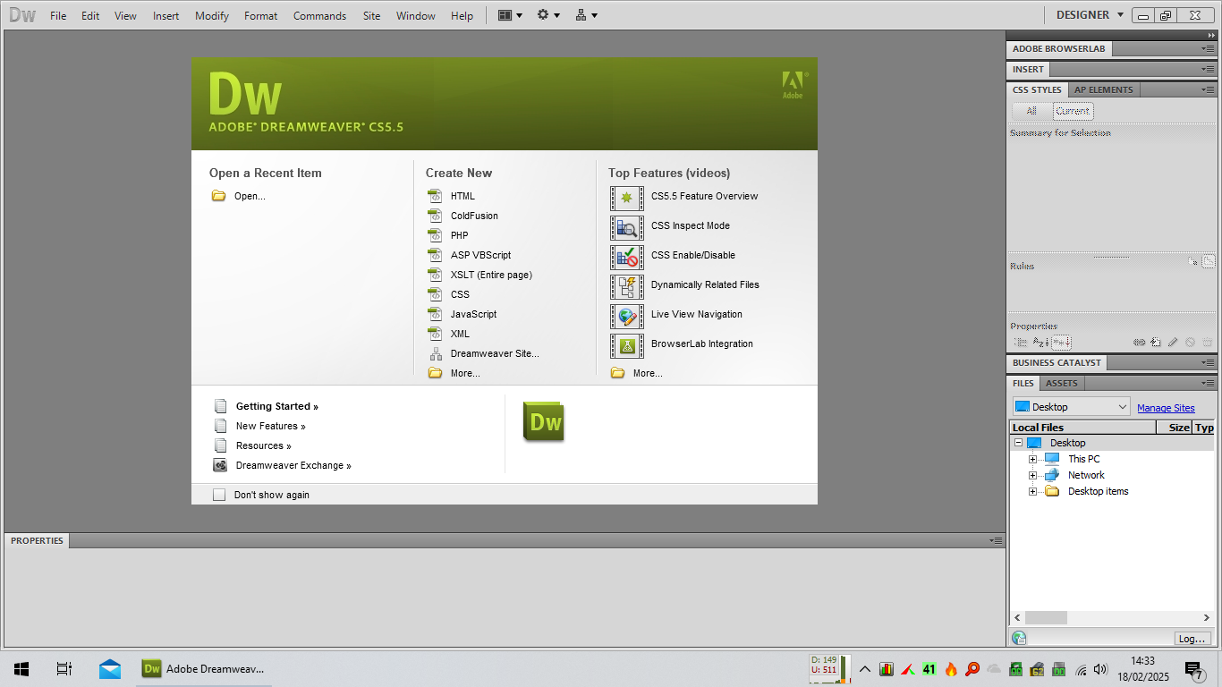Open the Desktop site dropdown in Files panel
Viewport: 1222px width, 687px height.
point(1071,407)
